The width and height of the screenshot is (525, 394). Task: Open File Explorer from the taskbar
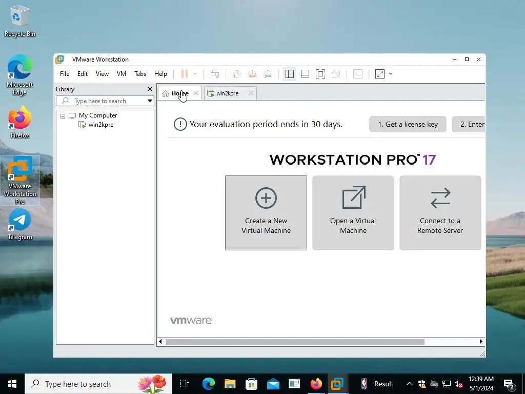click(x=230, y=384)
